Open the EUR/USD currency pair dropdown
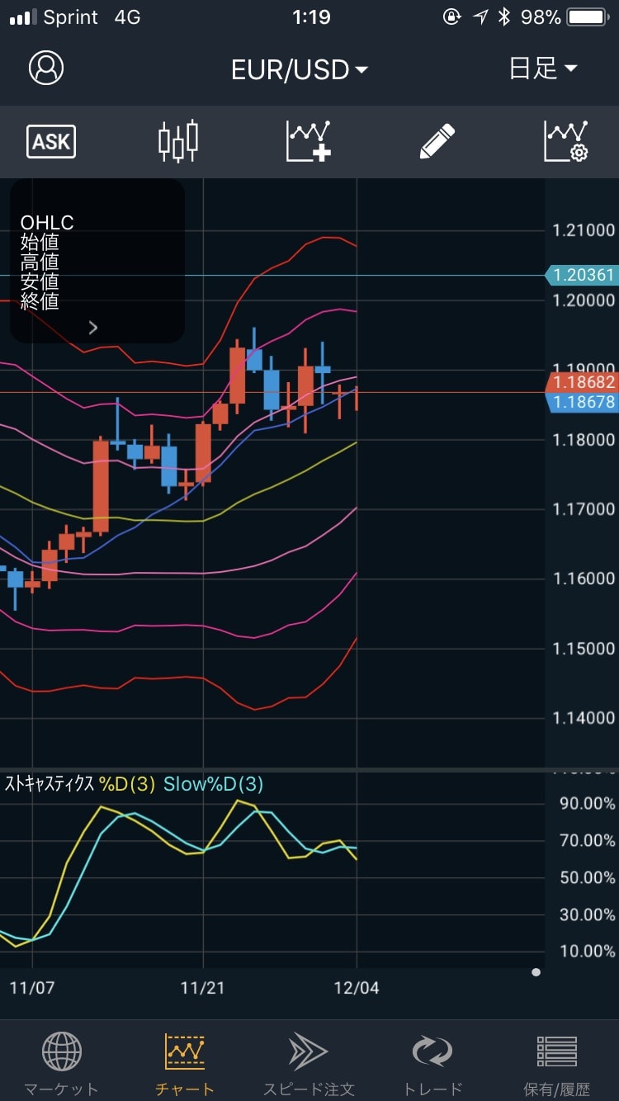619x1101 pixels. pyautogui.click(x=300, y=70)
